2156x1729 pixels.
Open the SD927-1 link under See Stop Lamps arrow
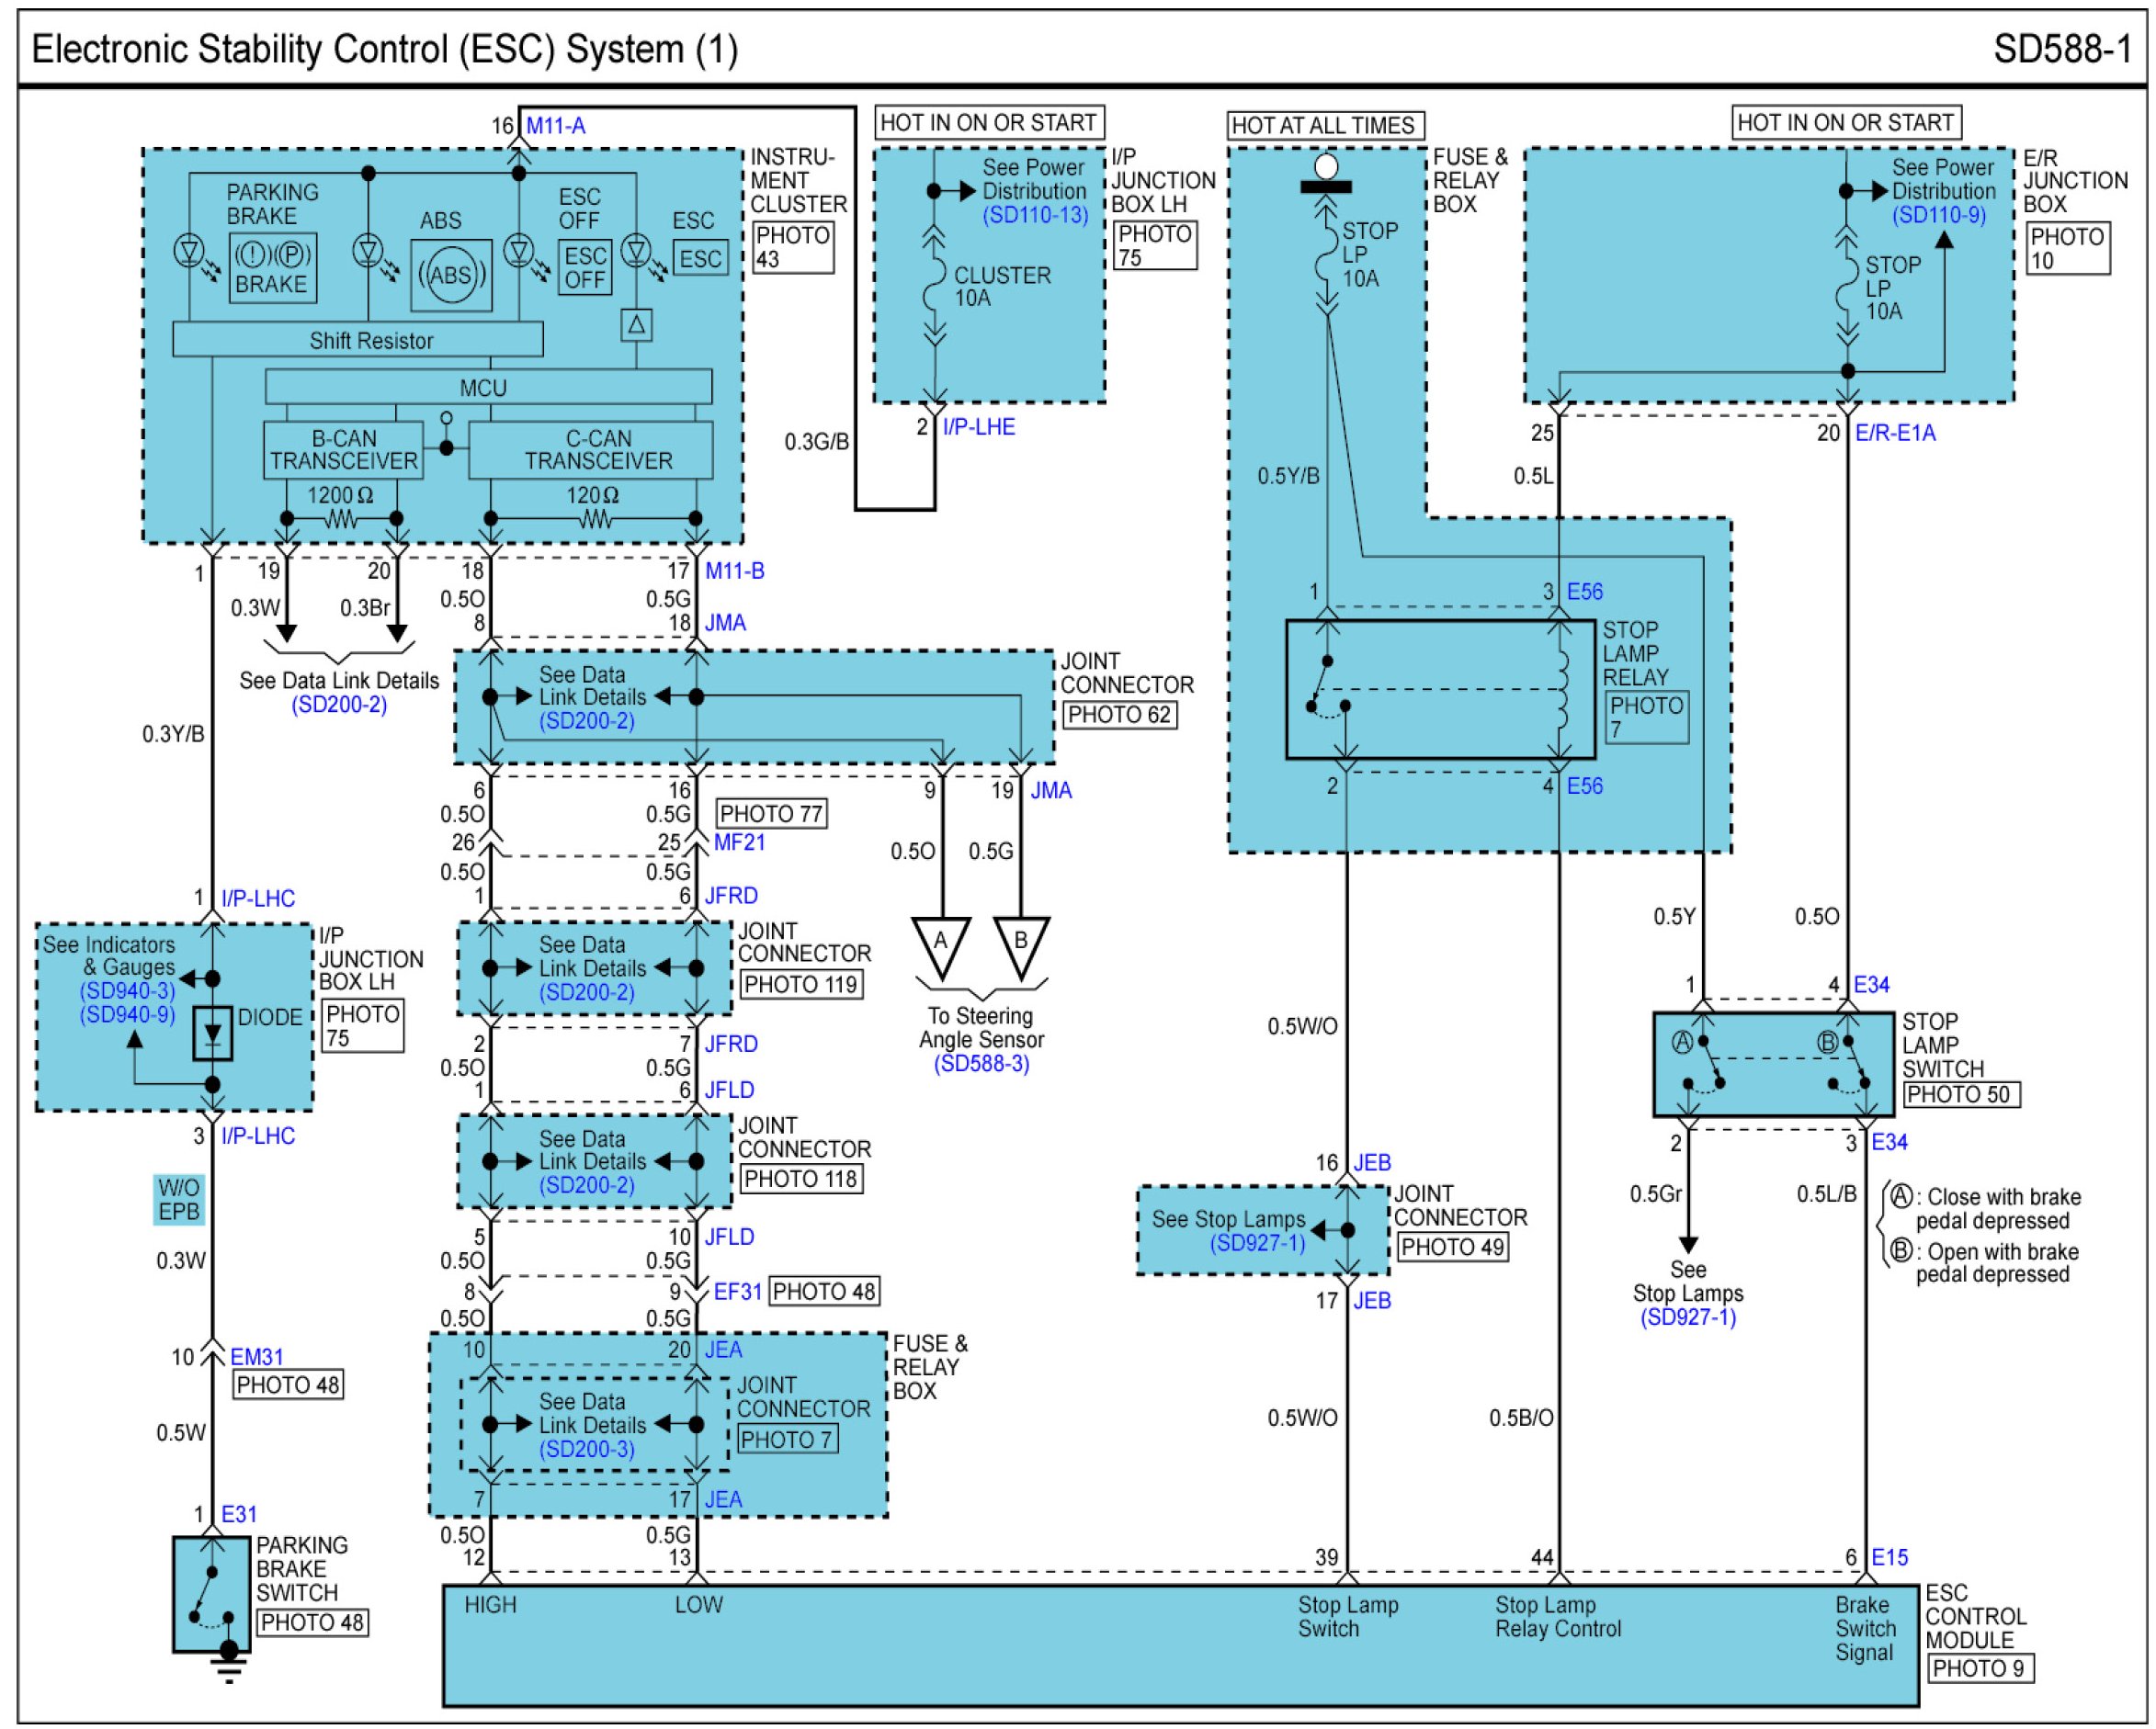(1687, 1317)
